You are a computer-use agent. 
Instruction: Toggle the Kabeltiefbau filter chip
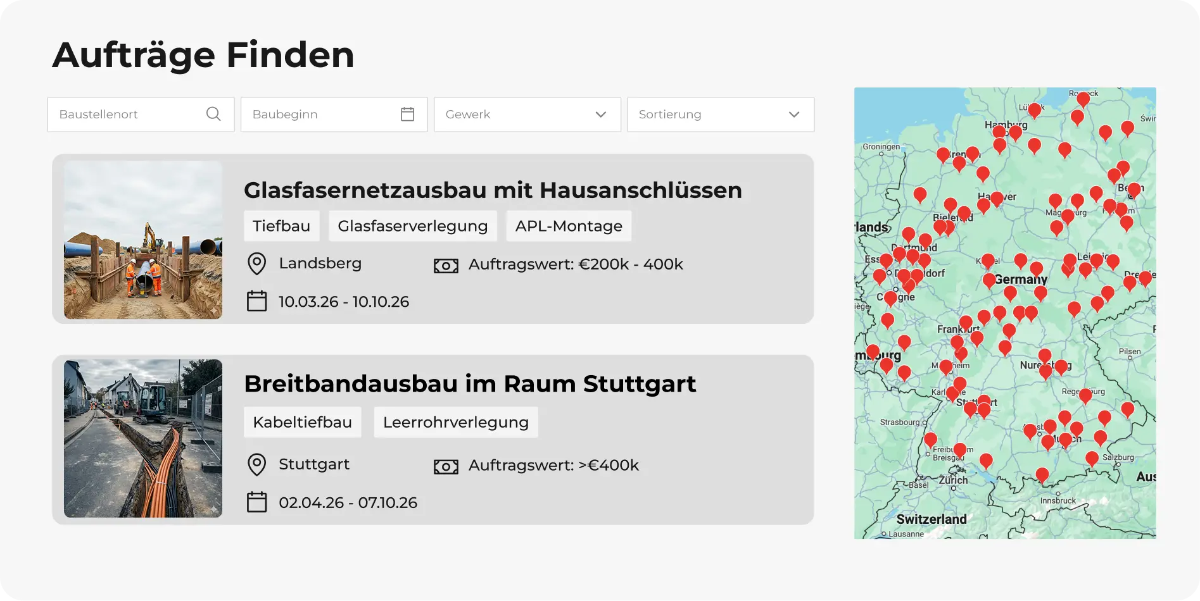pyautogui.click(x=302, y=422)
